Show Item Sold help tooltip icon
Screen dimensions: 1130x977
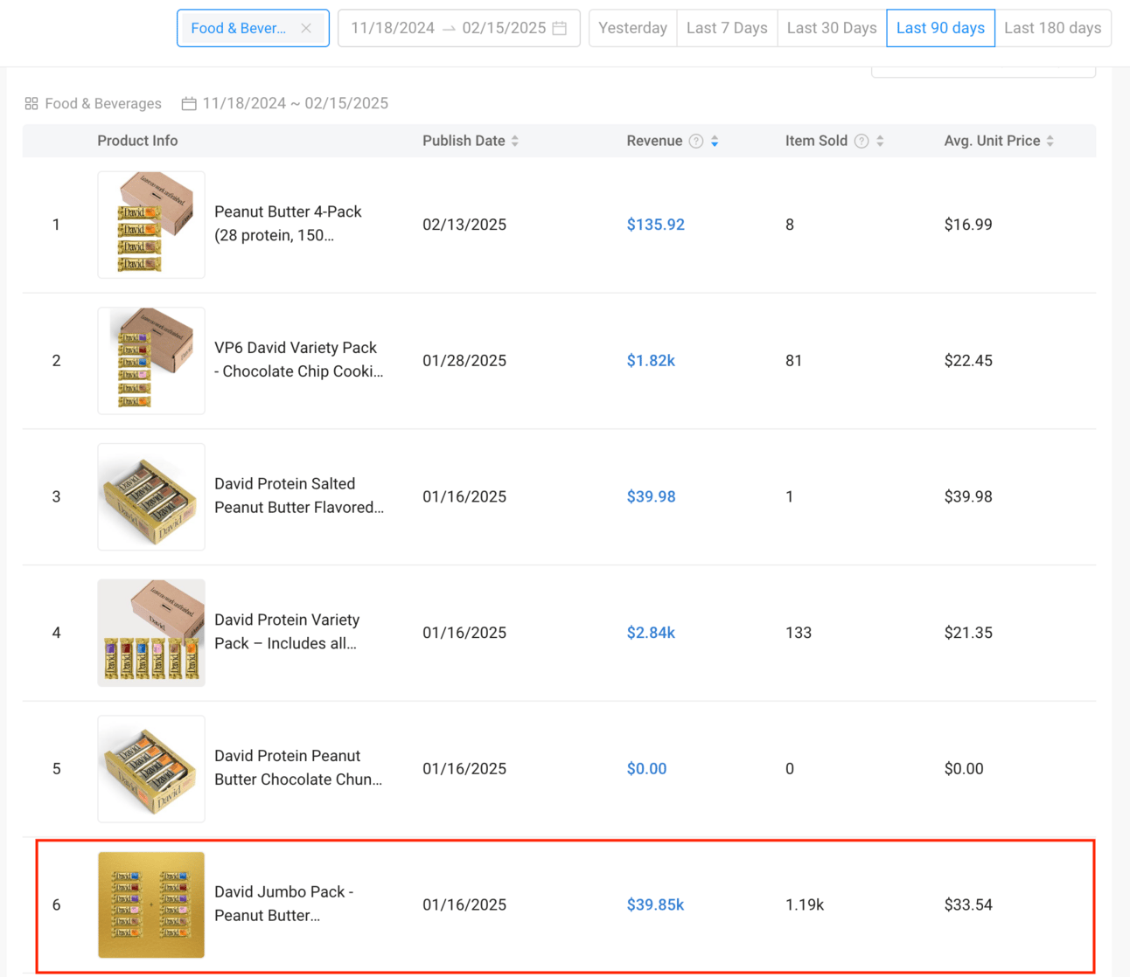point(861,141)
